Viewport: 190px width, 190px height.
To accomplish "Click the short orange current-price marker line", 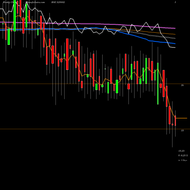I will [x=182, y=118].
